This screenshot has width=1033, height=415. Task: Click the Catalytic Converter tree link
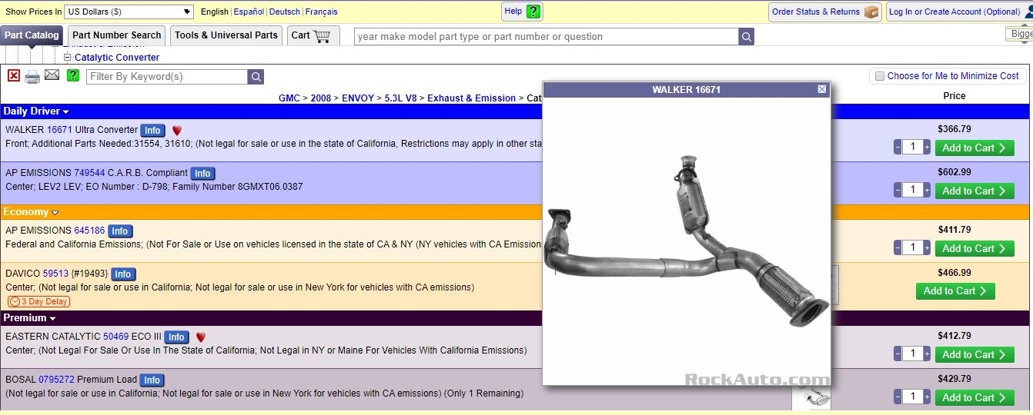pyautogui.click(x=117, y=58)
